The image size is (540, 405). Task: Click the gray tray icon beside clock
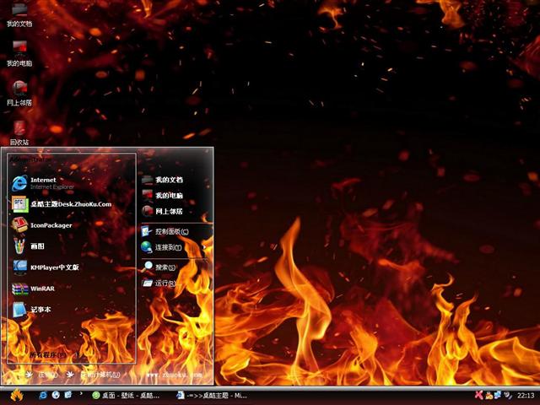click(x=508, y=396)
